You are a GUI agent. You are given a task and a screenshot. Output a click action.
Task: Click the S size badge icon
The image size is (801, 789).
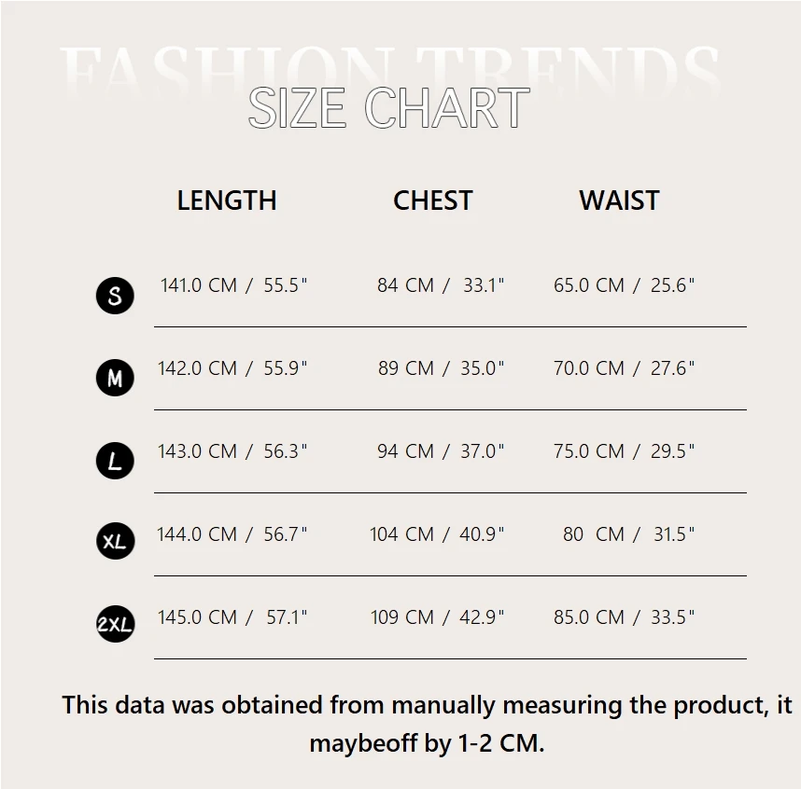[115, 296]
